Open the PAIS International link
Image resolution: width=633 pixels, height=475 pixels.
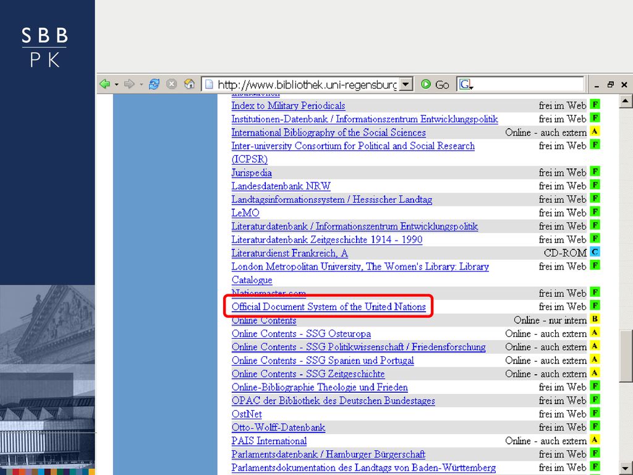tap(269, 440)
